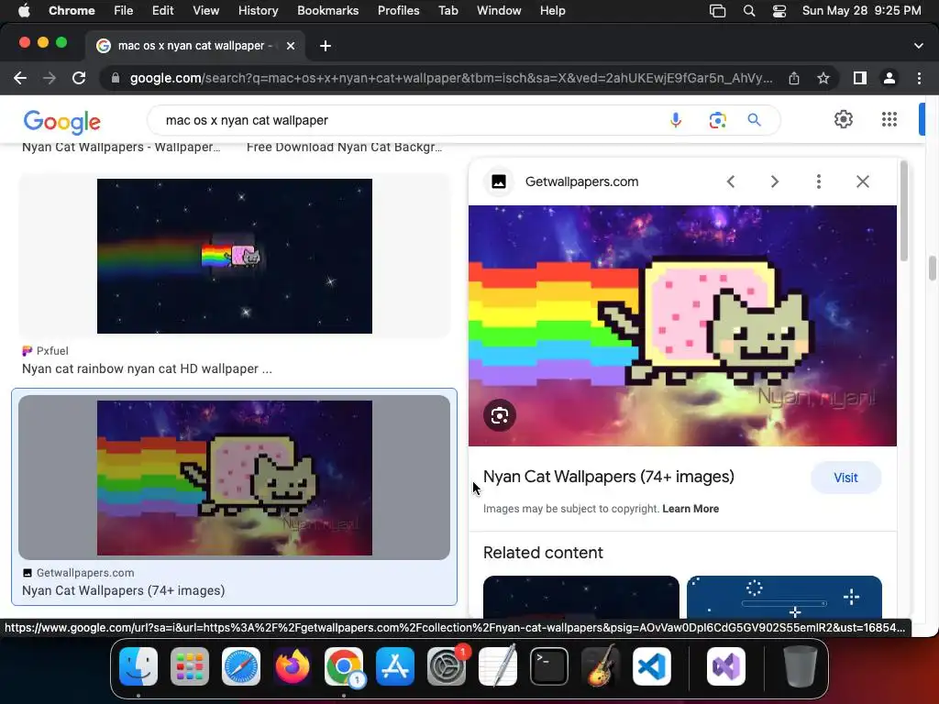Open TextEdit from the dock
939x704 pixels.
click(498, 666)
